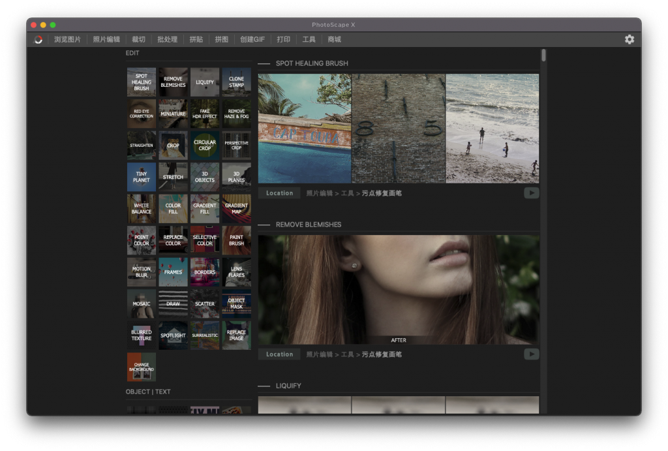Viewport: 668px width, 451px height.
Task: Open the settings gear icon
Action: click(630, 39)
